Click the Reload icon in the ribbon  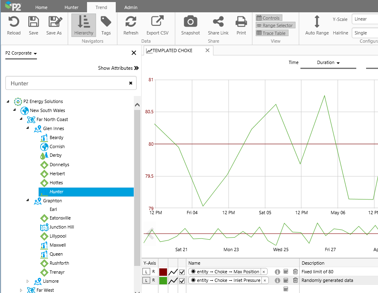coord(14,22)
